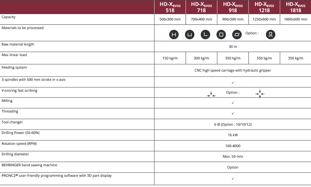Click the H-beam profile icon
The height and width of the screenshot is (187, 311).
click(x=174, y=34)
